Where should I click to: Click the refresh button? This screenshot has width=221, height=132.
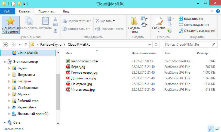click(x=156, y=45)
